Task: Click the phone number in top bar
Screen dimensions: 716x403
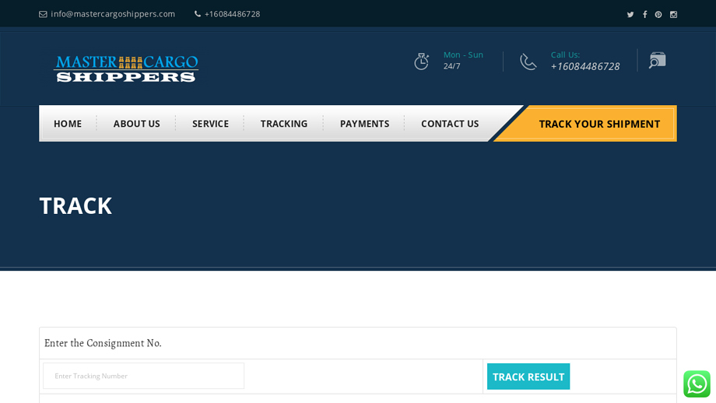Action: pyautogui.click(x=232, y=14)
